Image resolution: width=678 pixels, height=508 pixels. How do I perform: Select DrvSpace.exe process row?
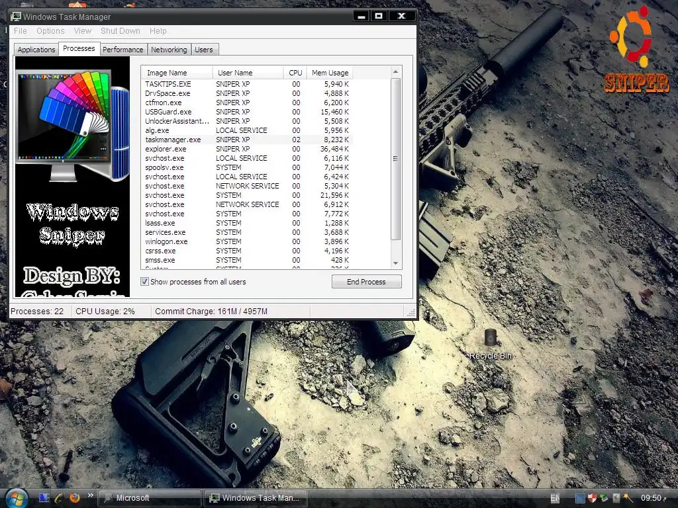click(x=247, y=93)
